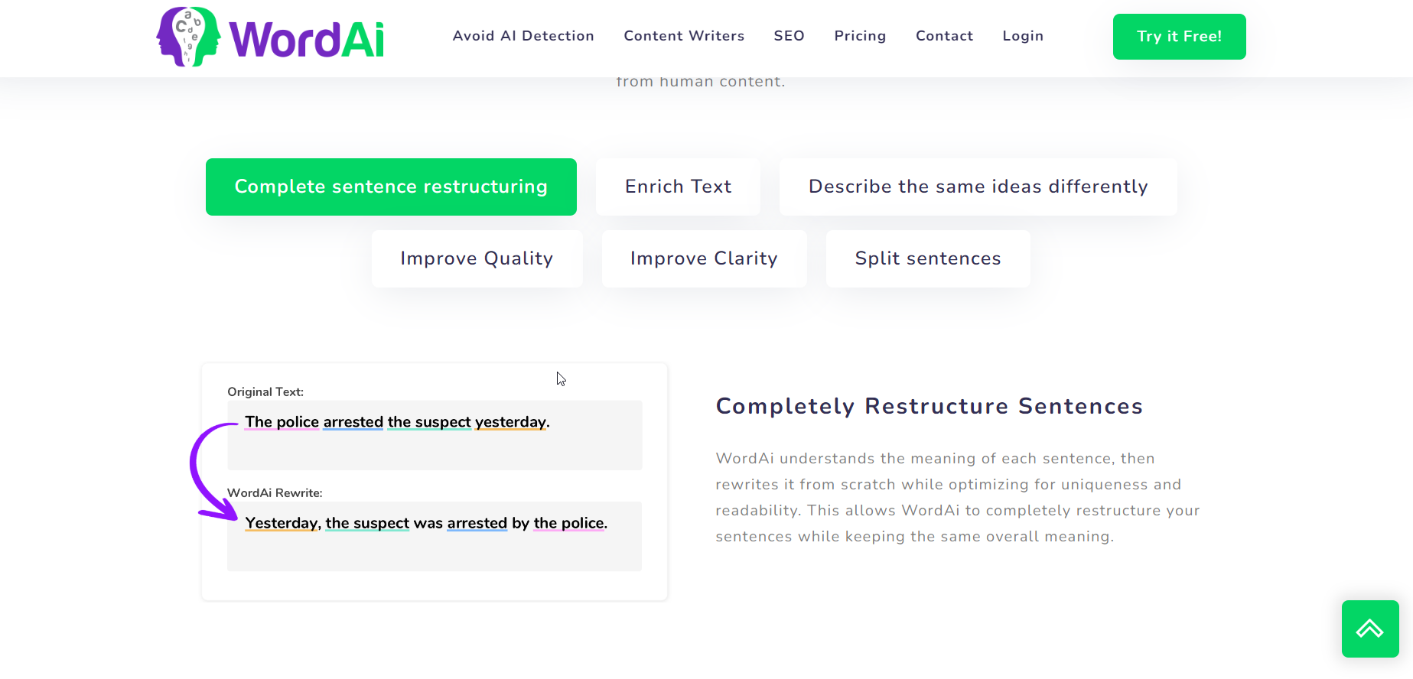Select the Complete sentence restructuring tab
The height and width of the screenshot is (679, 1413).
(391, 187)
